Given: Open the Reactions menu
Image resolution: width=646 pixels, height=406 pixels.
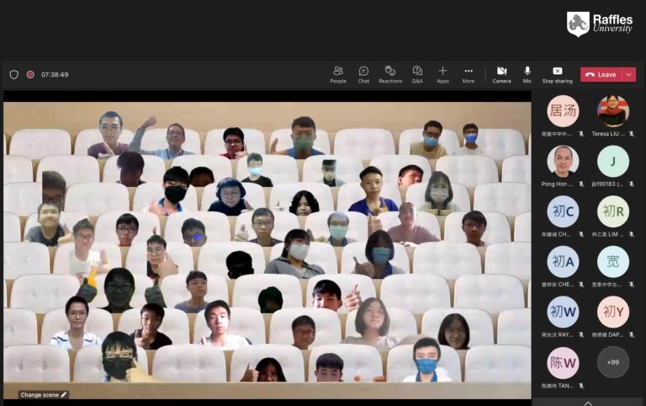Looking at the screenshot, I should tap(389, 74).
